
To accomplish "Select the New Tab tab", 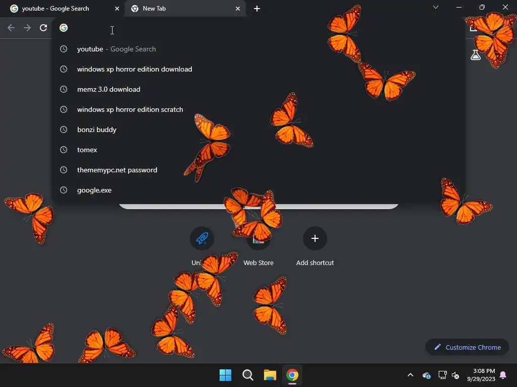I will [185, 9].
